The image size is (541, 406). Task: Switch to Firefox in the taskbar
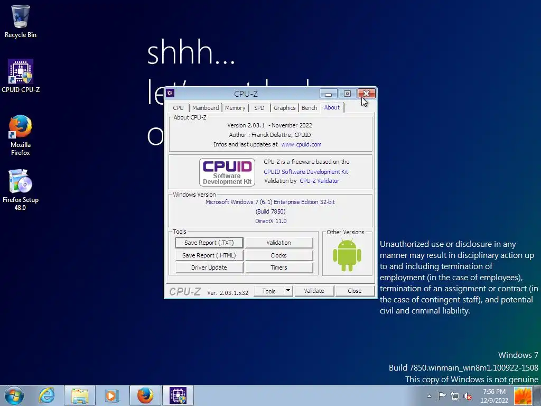tap(145, 395)
